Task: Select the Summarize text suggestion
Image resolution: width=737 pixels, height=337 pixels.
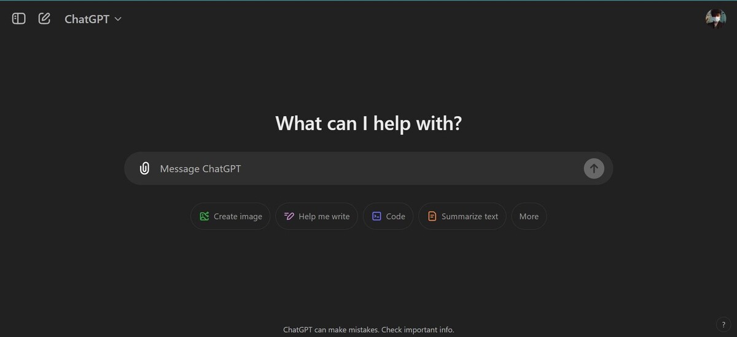Action: point(462,216)
